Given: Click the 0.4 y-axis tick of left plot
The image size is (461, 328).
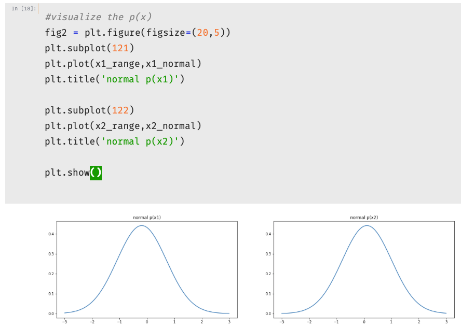Looking at the screenshot, I should [51, 234].
